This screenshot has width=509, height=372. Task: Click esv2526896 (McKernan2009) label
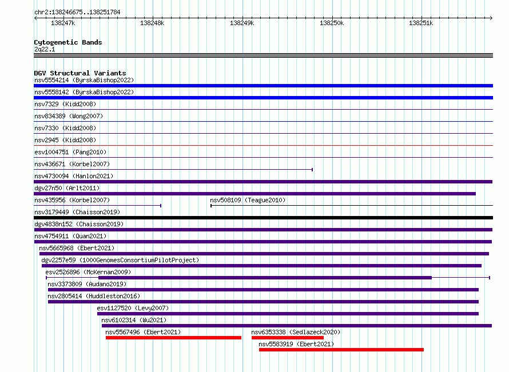click(88, 272)
